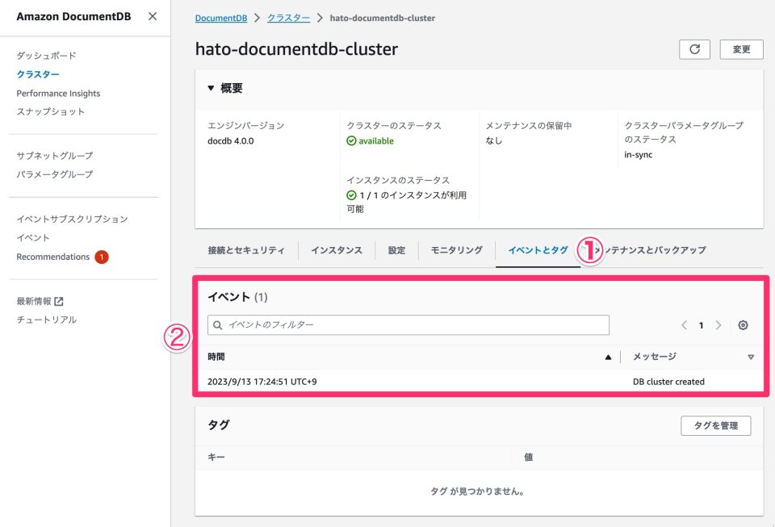Collapse the 概要 section
Screen dimensions: 775x527
tap(211, 88)
